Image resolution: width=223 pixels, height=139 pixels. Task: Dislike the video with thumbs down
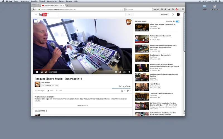tap(128, 91)
